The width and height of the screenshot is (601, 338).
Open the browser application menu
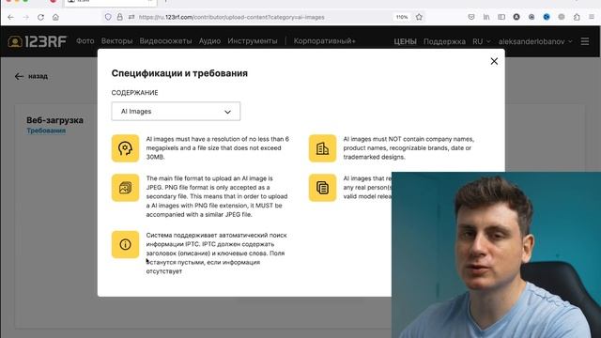592,17
